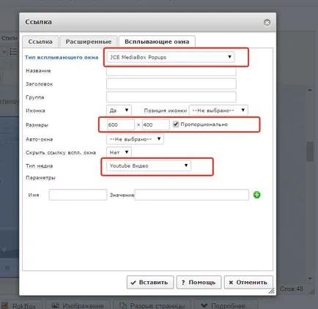
Task: Click the Параметры label
Action: [40, 178]
